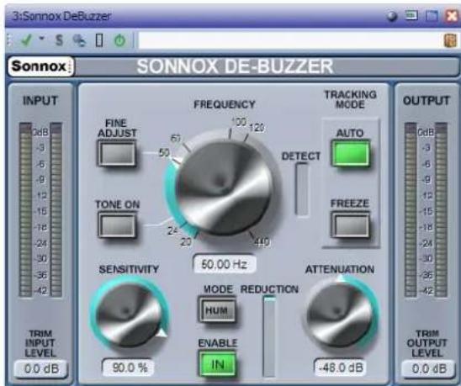Click the rectangle bypass icon in the toolbar
Viewport: 461px width, 386px height.
pyautogui.click(x=99, y=40)
